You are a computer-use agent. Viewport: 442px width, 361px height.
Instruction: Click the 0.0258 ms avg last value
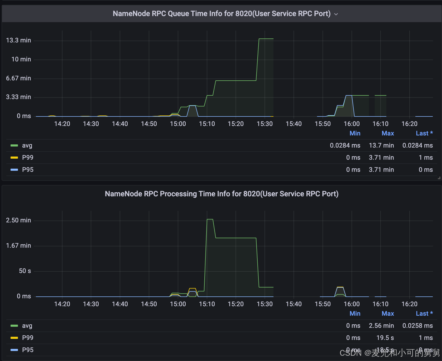[x=417, y=326]
